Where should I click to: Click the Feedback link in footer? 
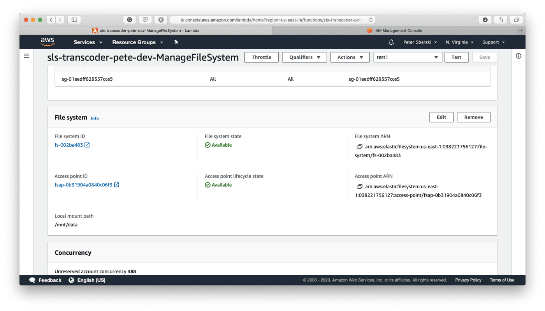point(50,280)
